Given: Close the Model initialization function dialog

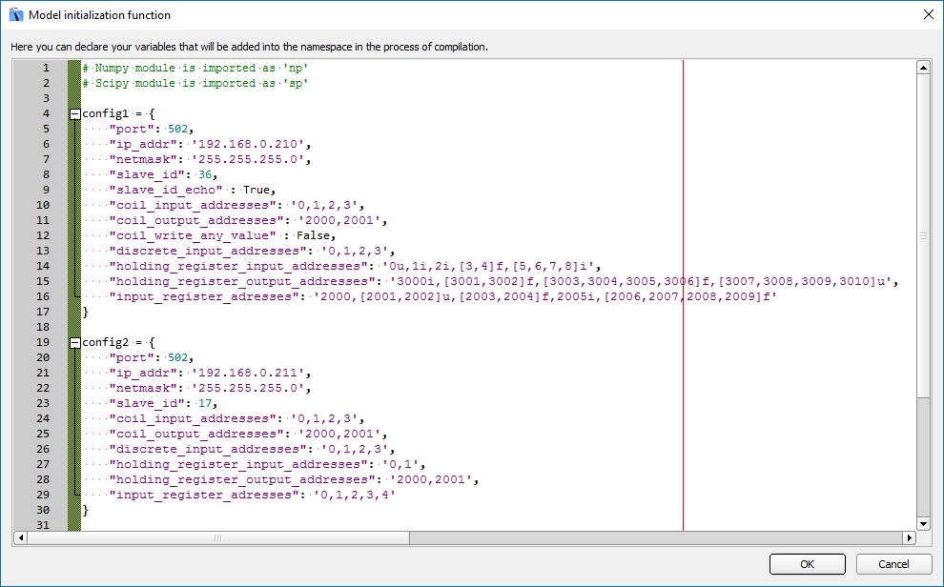Looking at the screenshot, I should [928, 14].
